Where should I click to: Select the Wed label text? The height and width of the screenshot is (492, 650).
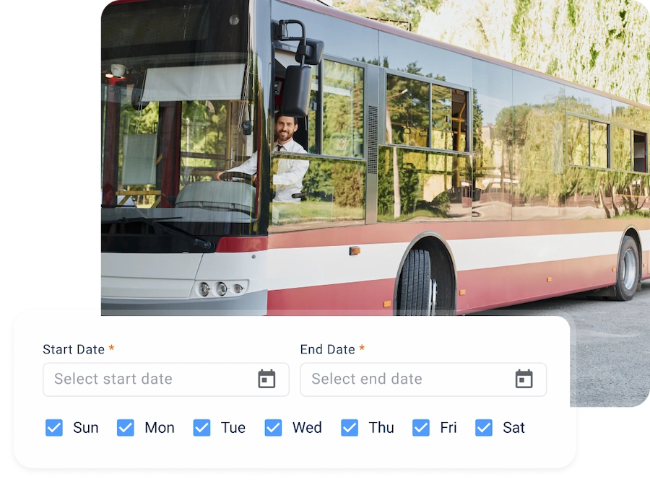(x=307, y=427)
